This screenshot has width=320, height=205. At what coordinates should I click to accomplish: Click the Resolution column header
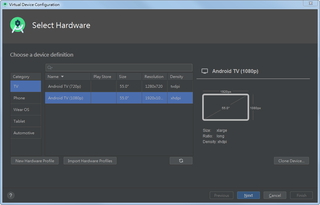pos(155,77)
